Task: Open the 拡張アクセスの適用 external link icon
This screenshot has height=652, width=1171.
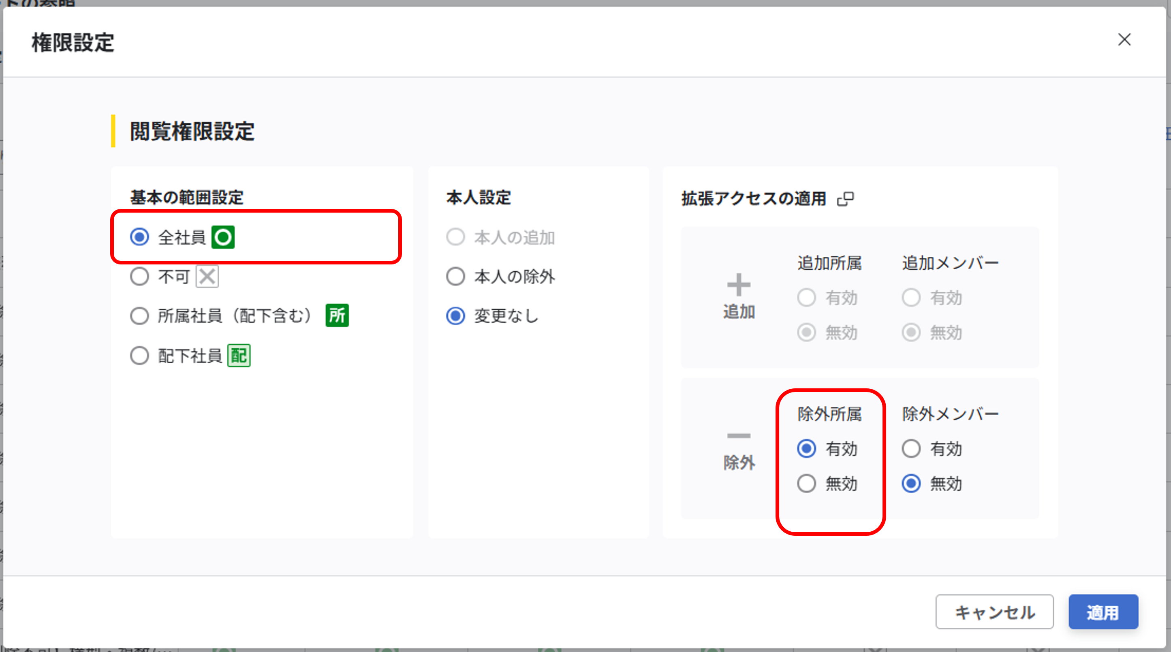Action: [x=846, y=198]
